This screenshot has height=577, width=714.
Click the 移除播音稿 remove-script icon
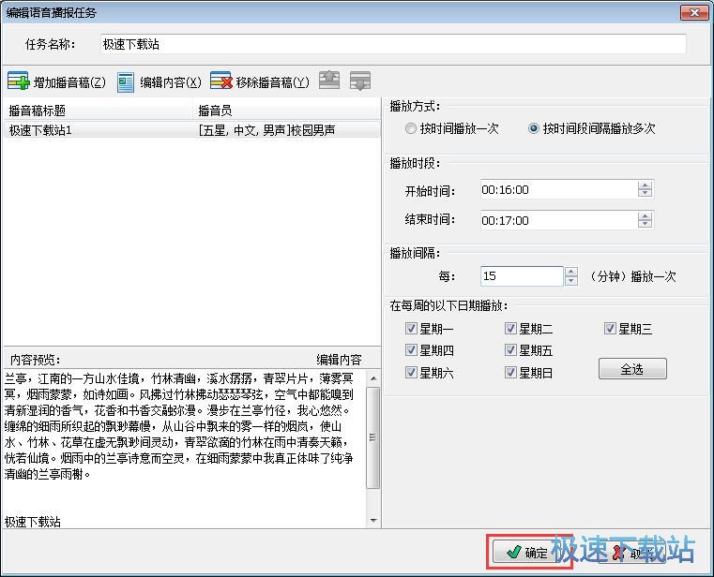coord(221,81)
